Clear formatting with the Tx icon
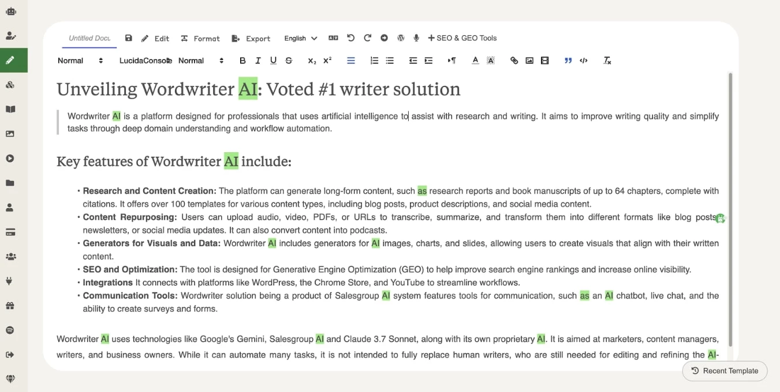Image resolution: width=780 pixels, height=392 pixels. point(607,61)
